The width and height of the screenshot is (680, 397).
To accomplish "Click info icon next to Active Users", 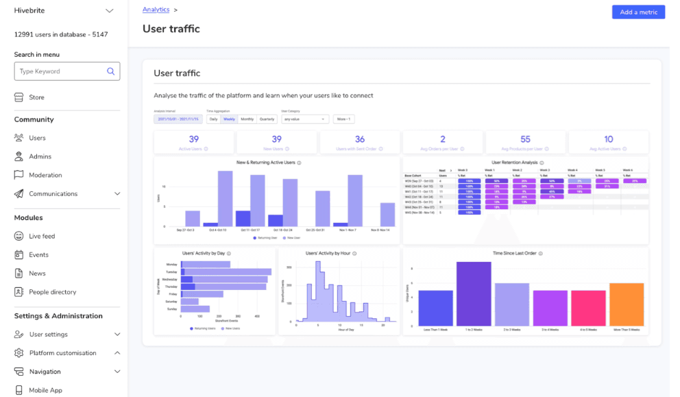I will point(206,149).
